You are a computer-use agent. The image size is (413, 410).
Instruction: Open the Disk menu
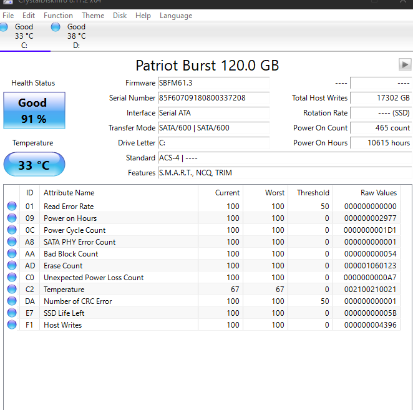click(x=120, y=16)
